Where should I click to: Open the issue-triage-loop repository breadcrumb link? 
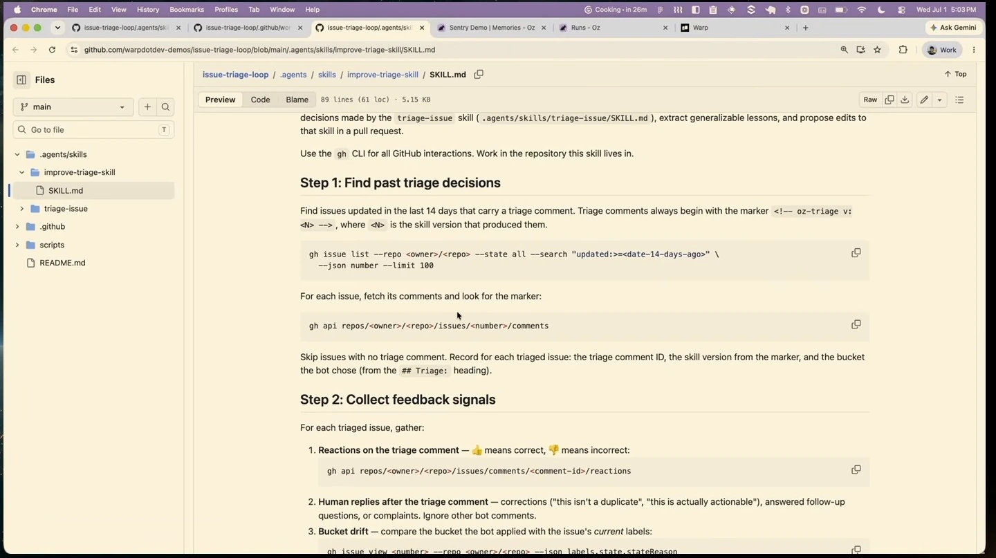click(x=235, y=75)
